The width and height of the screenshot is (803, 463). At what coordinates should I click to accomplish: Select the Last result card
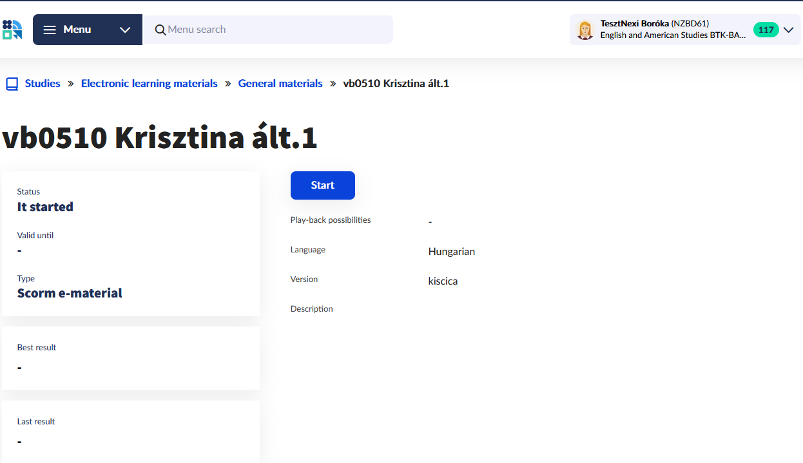coord(130,431)
